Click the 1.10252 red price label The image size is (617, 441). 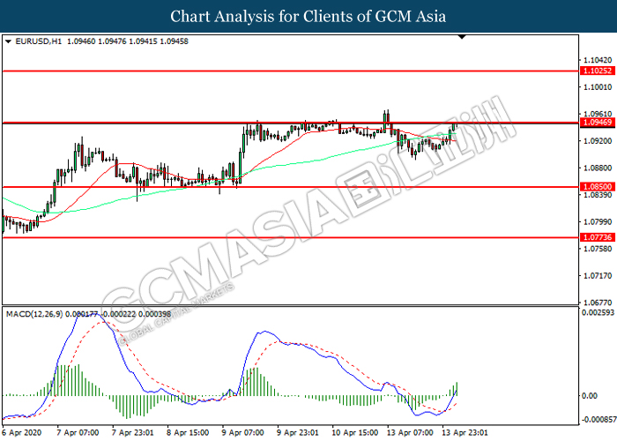[598, 71]
